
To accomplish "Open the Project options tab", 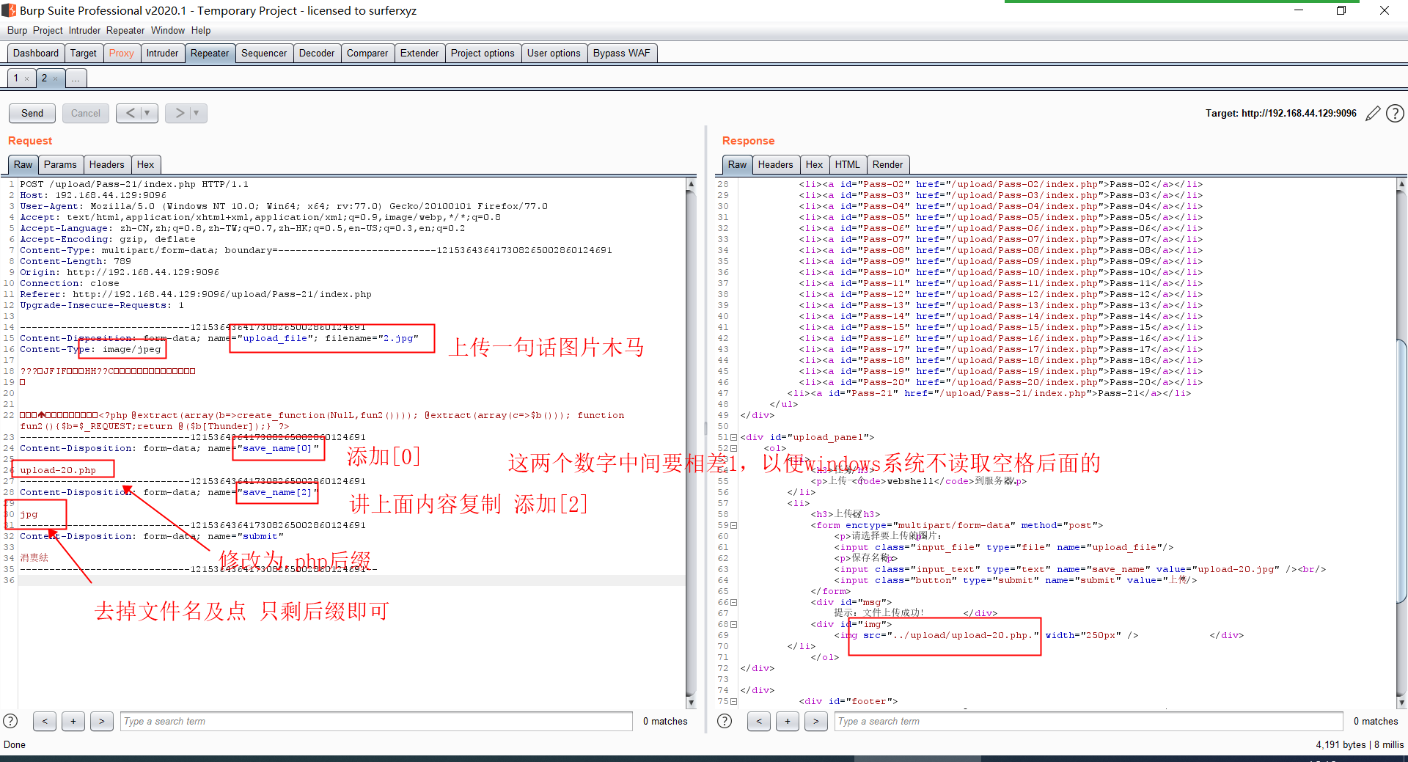I will (x=483, y=53).
